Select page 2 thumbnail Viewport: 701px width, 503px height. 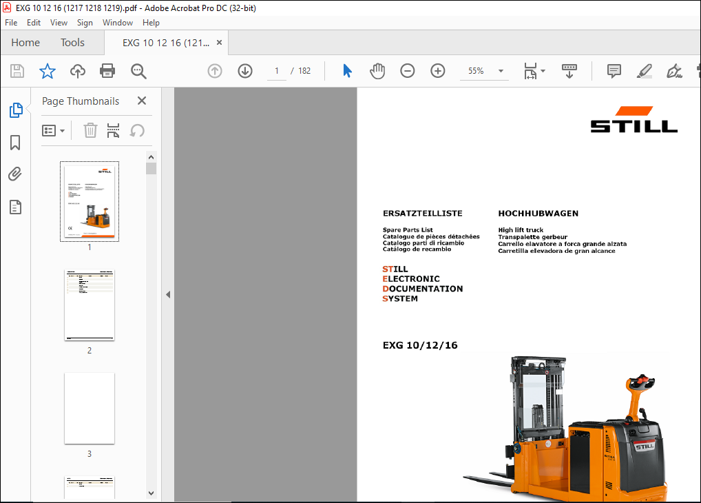[x=90, y=305]
